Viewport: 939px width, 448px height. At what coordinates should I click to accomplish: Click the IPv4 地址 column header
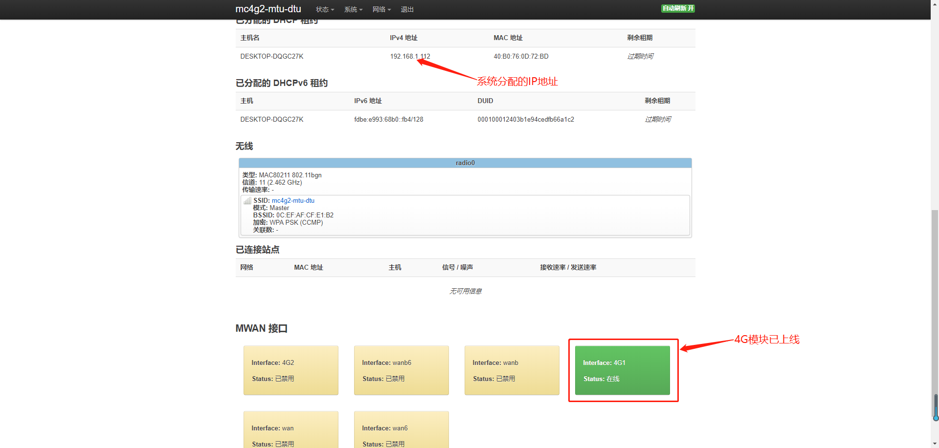[403, 38]
